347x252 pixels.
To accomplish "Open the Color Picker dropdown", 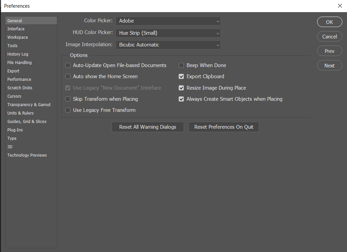I will 168,21.
